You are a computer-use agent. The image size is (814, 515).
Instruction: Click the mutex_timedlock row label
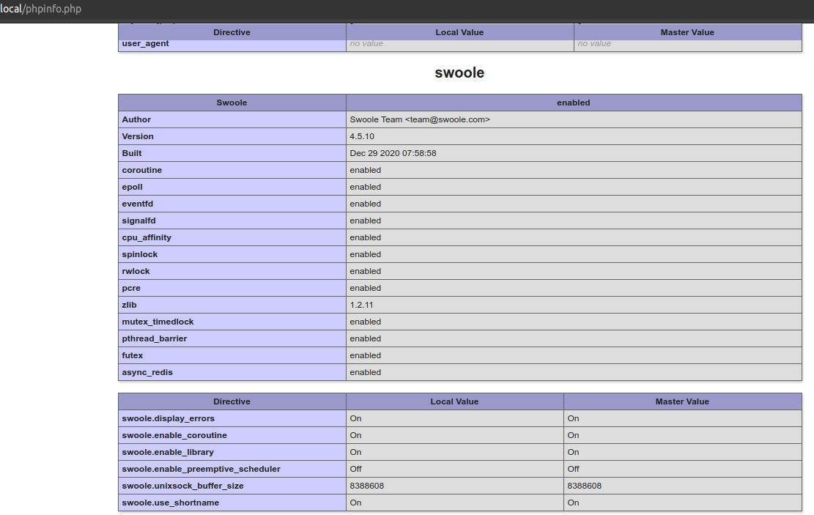[x=158, y=322]
